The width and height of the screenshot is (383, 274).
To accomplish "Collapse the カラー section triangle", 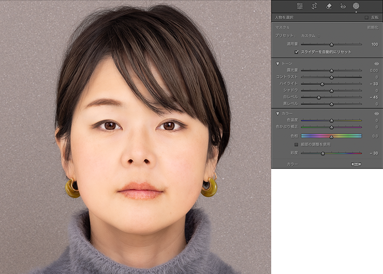I will pyautogui.click(x=277, y=113).
